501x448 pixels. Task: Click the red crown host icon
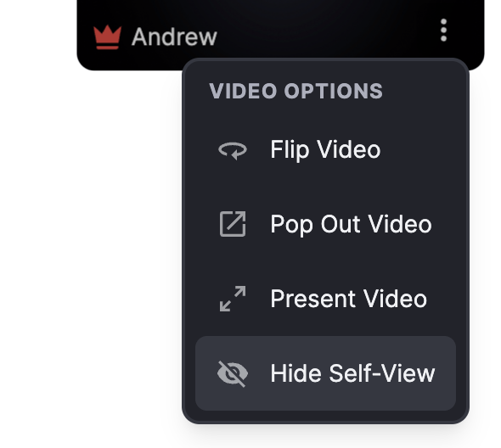(107, 37)
